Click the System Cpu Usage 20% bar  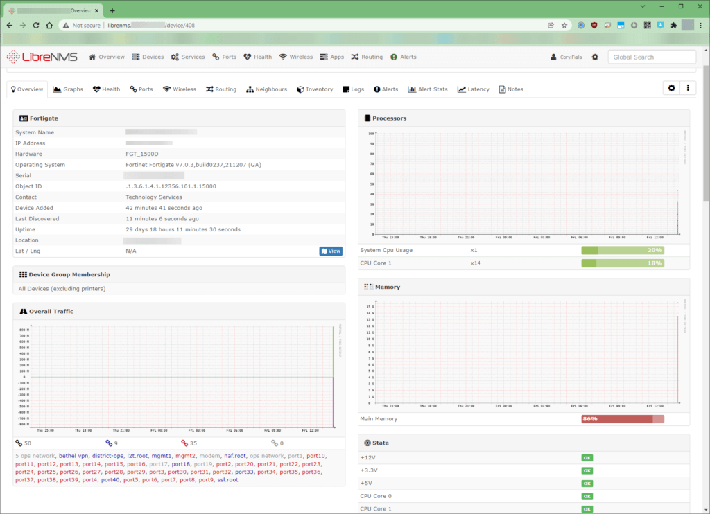pyautogui.click(x=623, y=250)
